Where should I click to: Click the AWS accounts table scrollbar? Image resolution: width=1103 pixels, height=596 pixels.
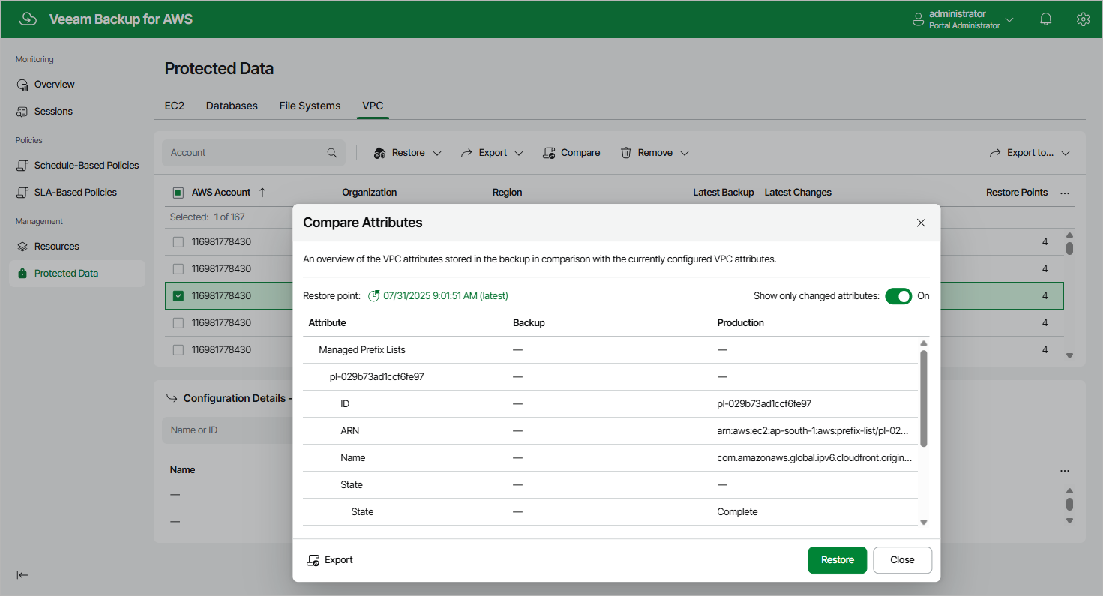click(1069, 248)
